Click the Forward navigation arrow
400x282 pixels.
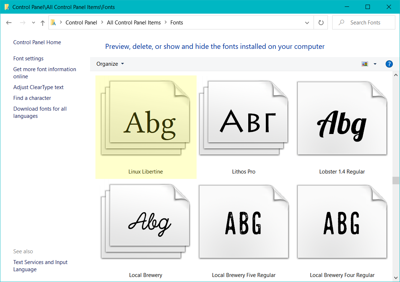(23, 23)
